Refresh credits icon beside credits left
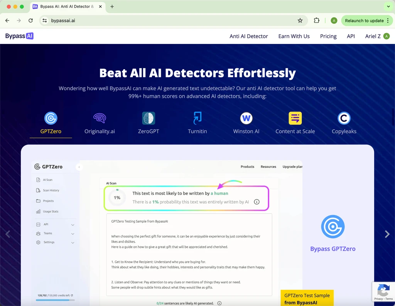The width and height of the screenshot is (395, 306). (72, 296)
